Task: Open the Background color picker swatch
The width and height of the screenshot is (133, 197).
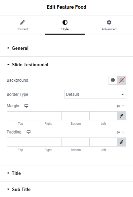Action: [x=122, y=80]
